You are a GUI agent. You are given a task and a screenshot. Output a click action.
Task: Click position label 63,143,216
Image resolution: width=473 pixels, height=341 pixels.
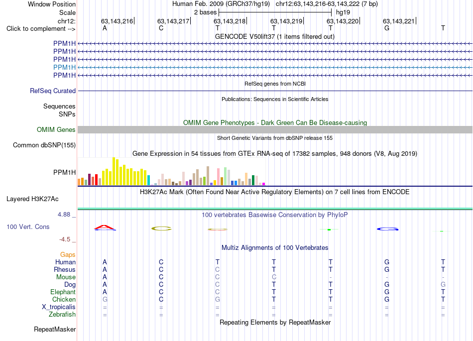pos(117,21)
